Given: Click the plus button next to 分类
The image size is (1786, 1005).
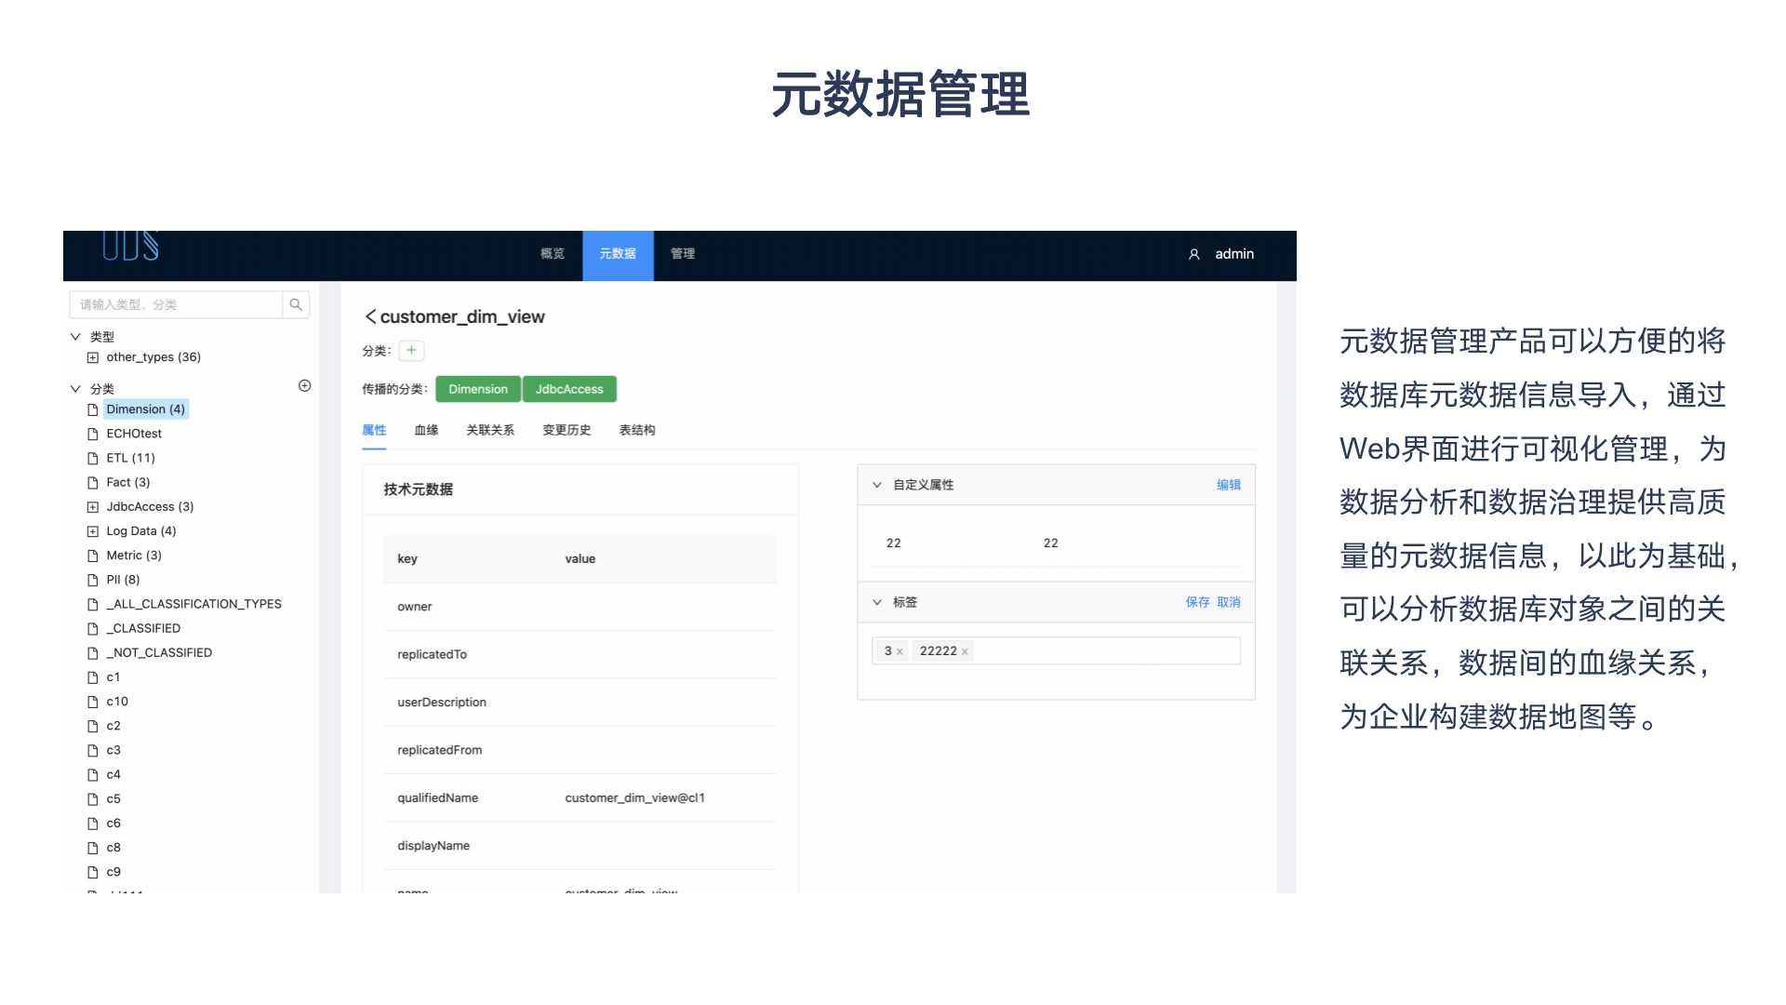Looking at the screenshot, I should tap(410, 351).
